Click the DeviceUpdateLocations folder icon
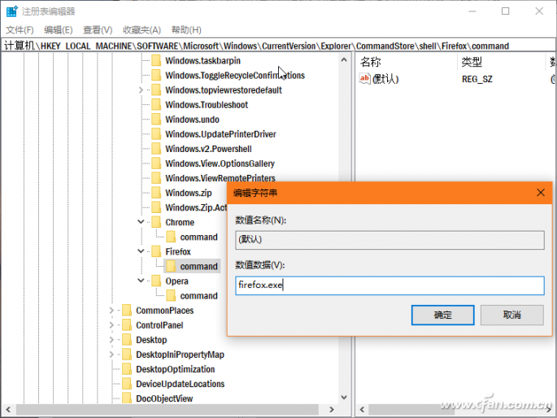The height and width of the screenshot is (418, 557). point(127,384)
